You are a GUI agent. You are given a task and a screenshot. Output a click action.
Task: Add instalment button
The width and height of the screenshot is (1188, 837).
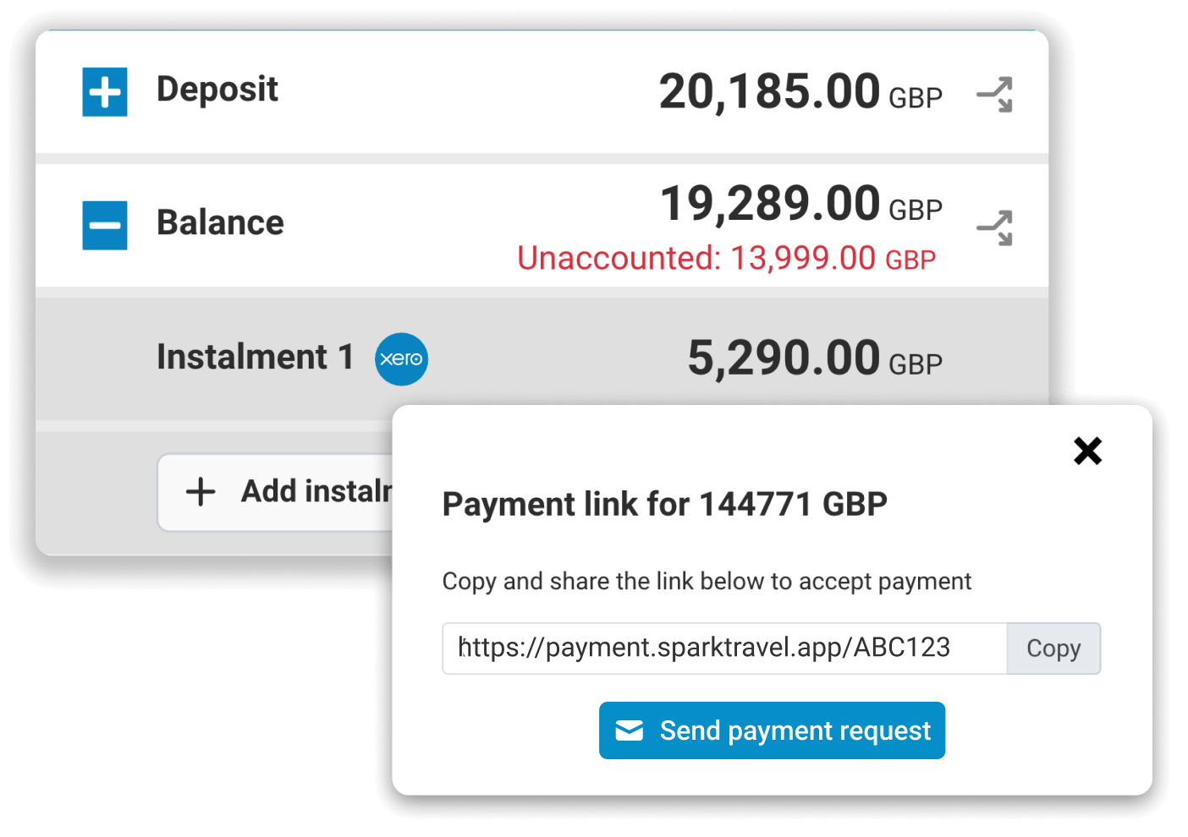tap(276, 492)
